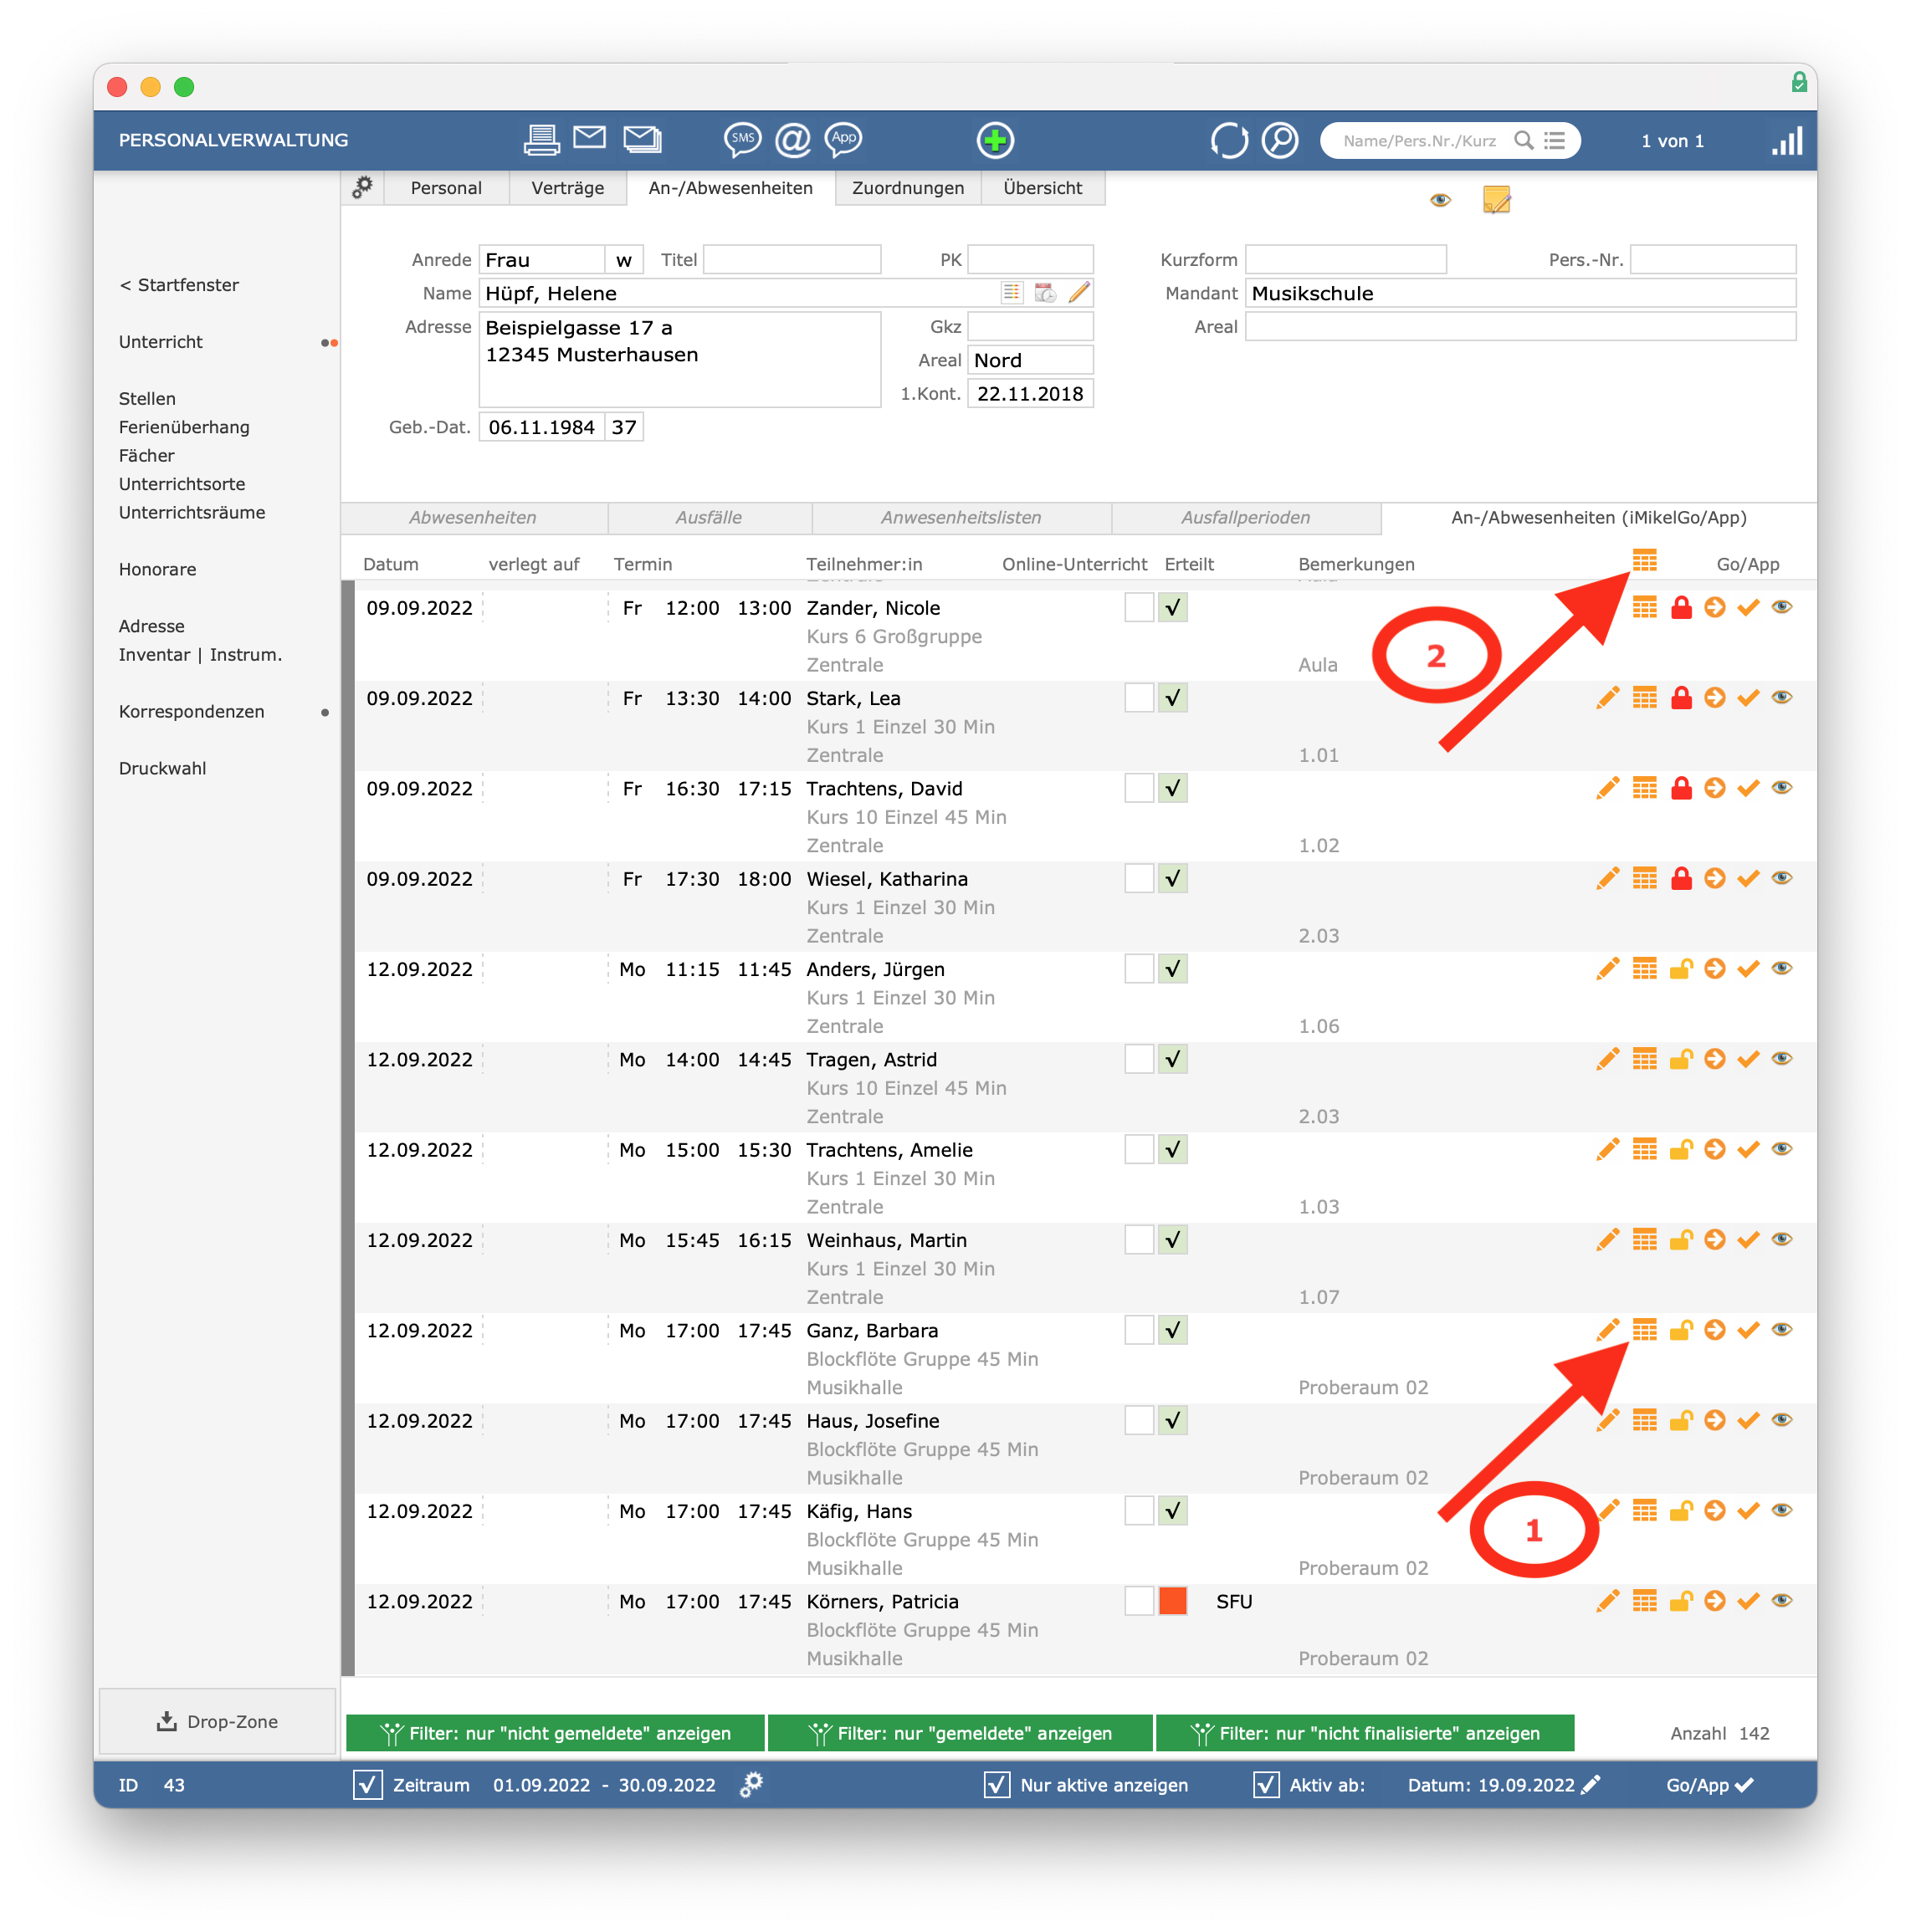Viewport: 1911px width, 1932px height.
Task: Click eye icon in Körners, Patricia row
Action: point(1782,1600)
